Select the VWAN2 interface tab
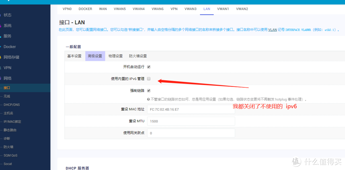Screen dimensions: 345x170 [242, 9]
